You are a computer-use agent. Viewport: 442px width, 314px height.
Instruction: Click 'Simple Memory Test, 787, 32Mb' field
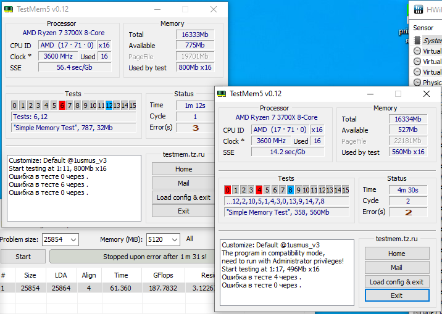tap(73, 128)
